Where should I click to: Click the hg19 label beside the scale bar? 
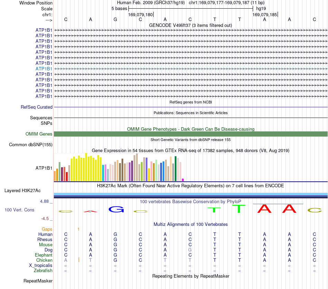coord(261,9)
